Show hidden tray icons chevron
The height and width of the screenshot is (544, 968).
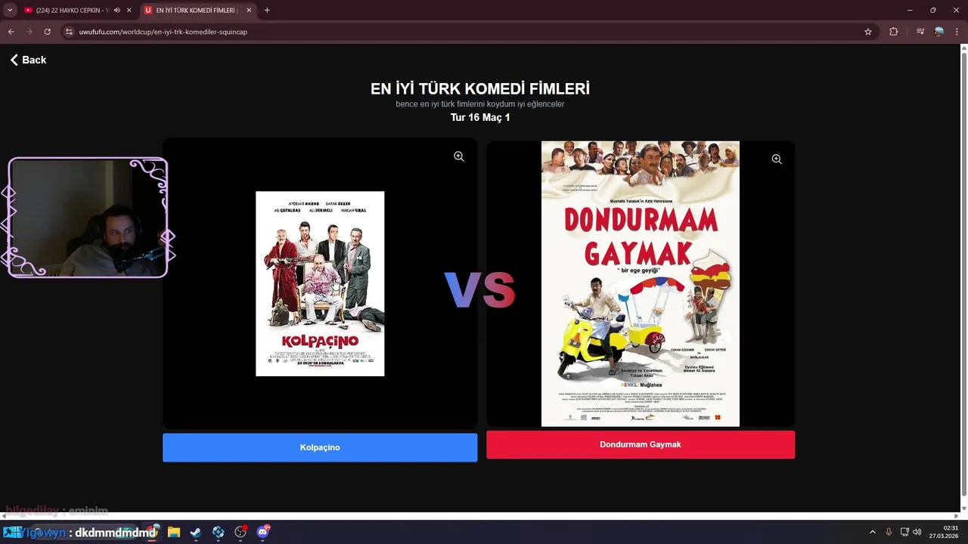(873, 532)
